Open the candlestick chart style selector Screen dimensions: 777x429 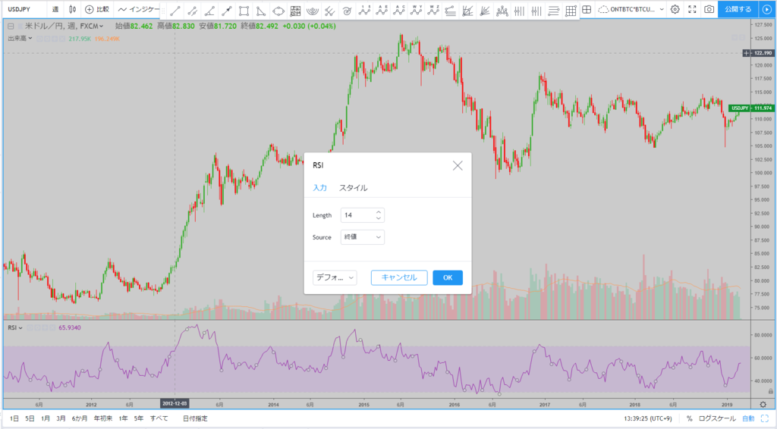73,9
